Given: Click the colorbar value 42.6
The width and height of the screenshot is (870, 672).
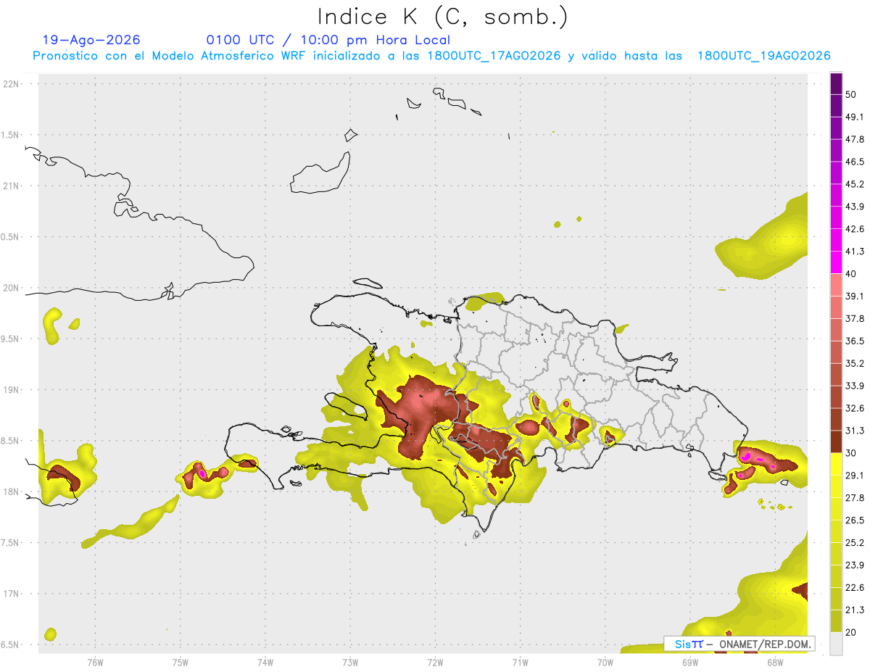Looking at the screenshot, I should (x=855, y=229).
